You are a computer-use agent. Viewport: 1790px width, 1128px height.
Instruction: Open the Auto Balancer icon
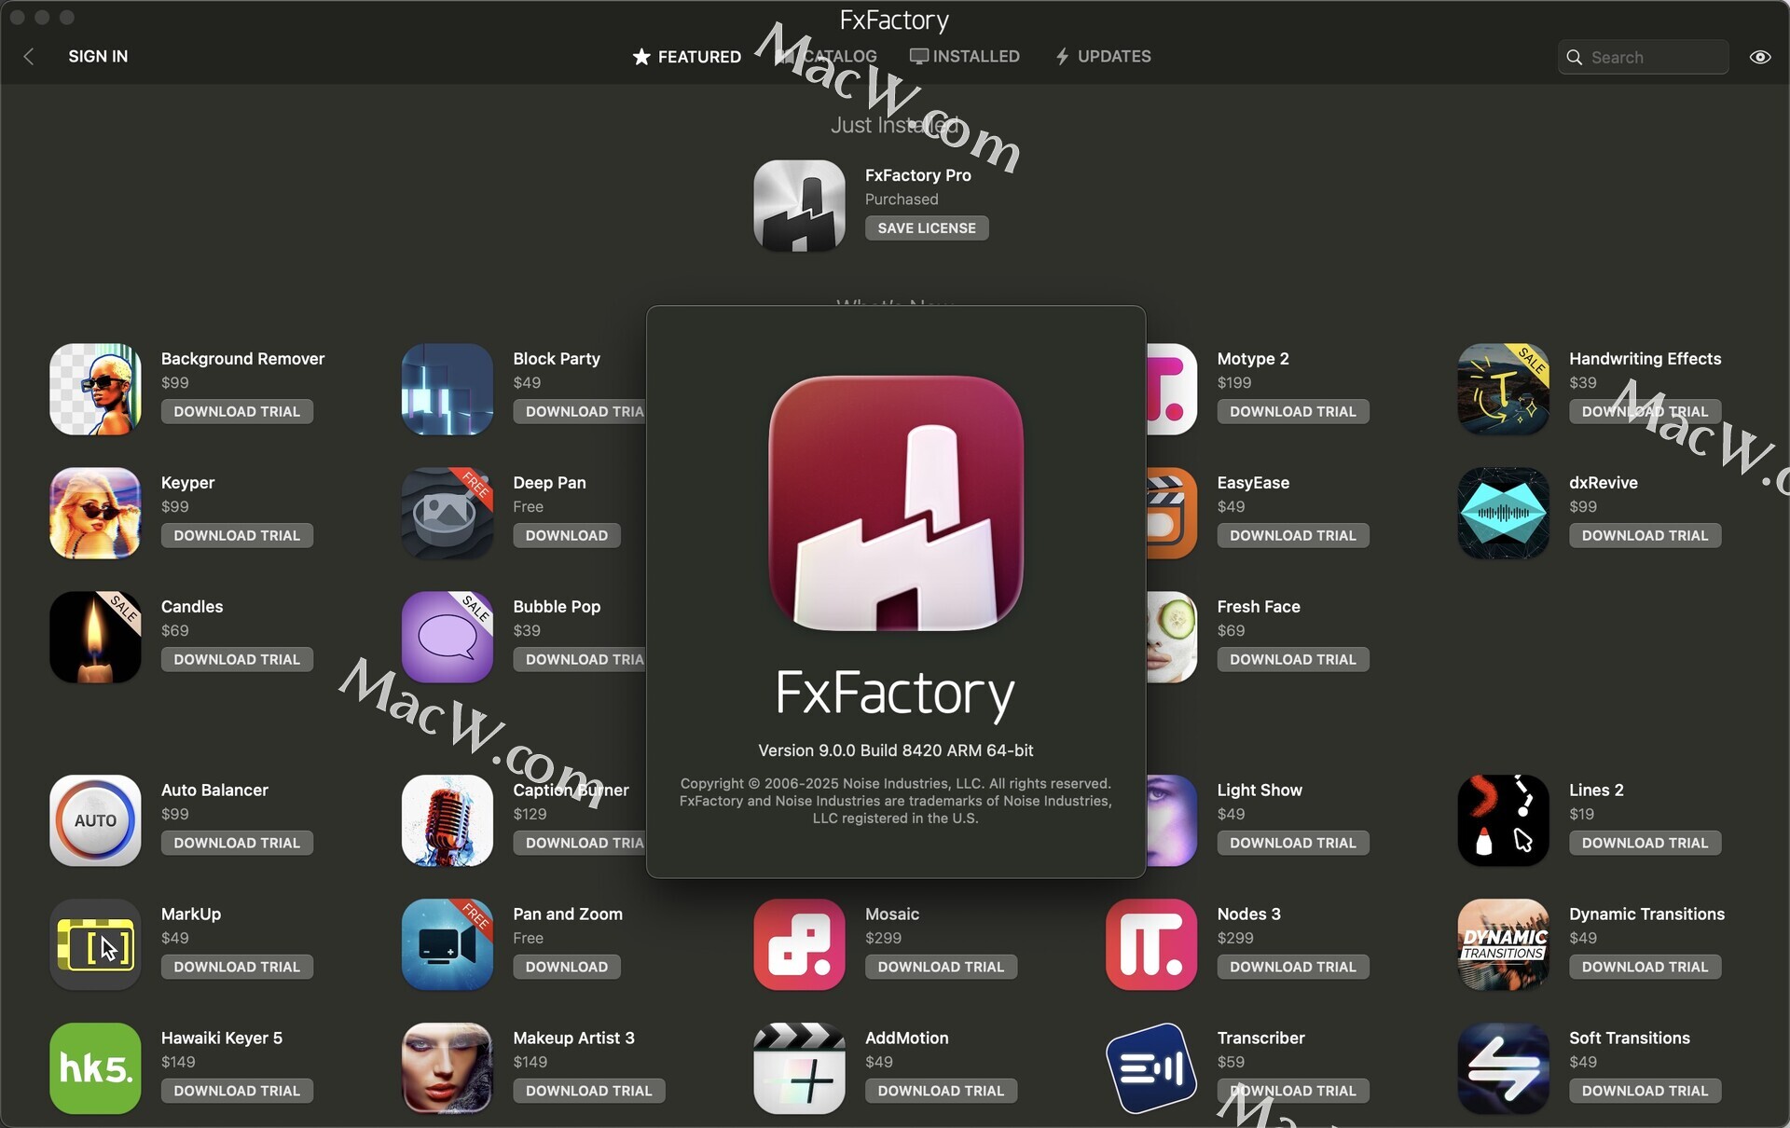[95, 820]
